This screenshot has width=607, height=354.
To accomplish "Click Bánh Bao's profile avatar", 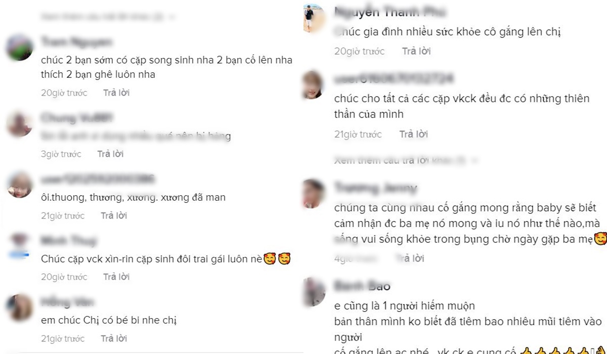I will (313, 292).
